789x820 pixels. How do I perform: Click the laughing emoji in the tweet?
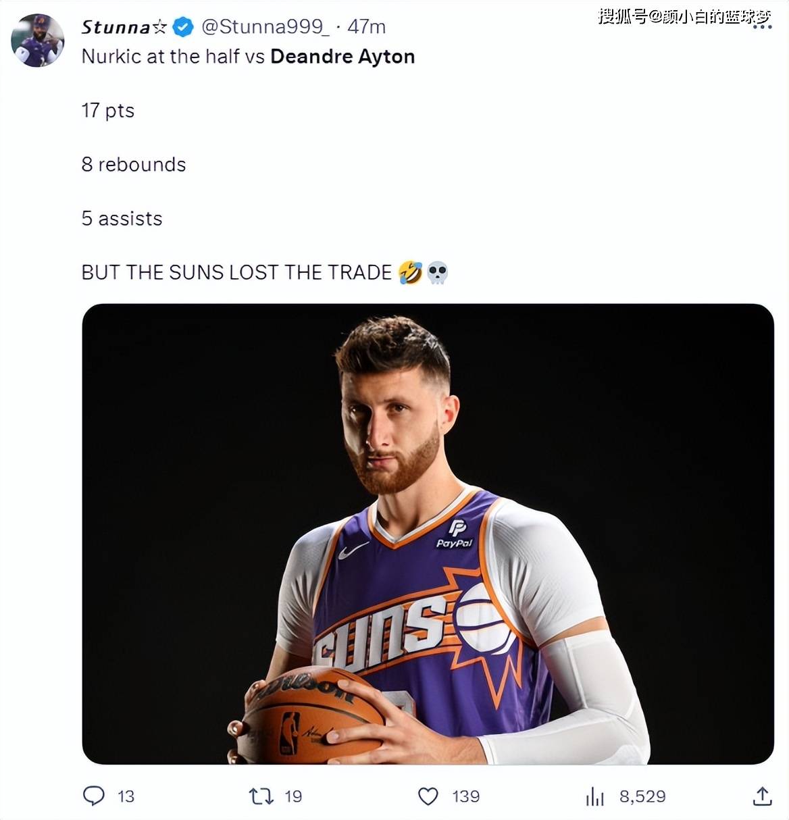click(410, 272)
